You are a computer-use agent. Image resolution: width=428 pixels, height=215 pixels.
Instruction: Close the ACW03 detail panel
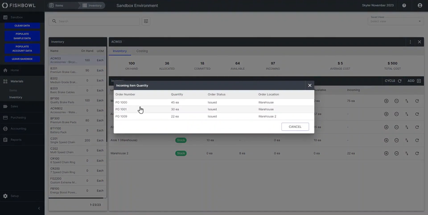point(419,42)
